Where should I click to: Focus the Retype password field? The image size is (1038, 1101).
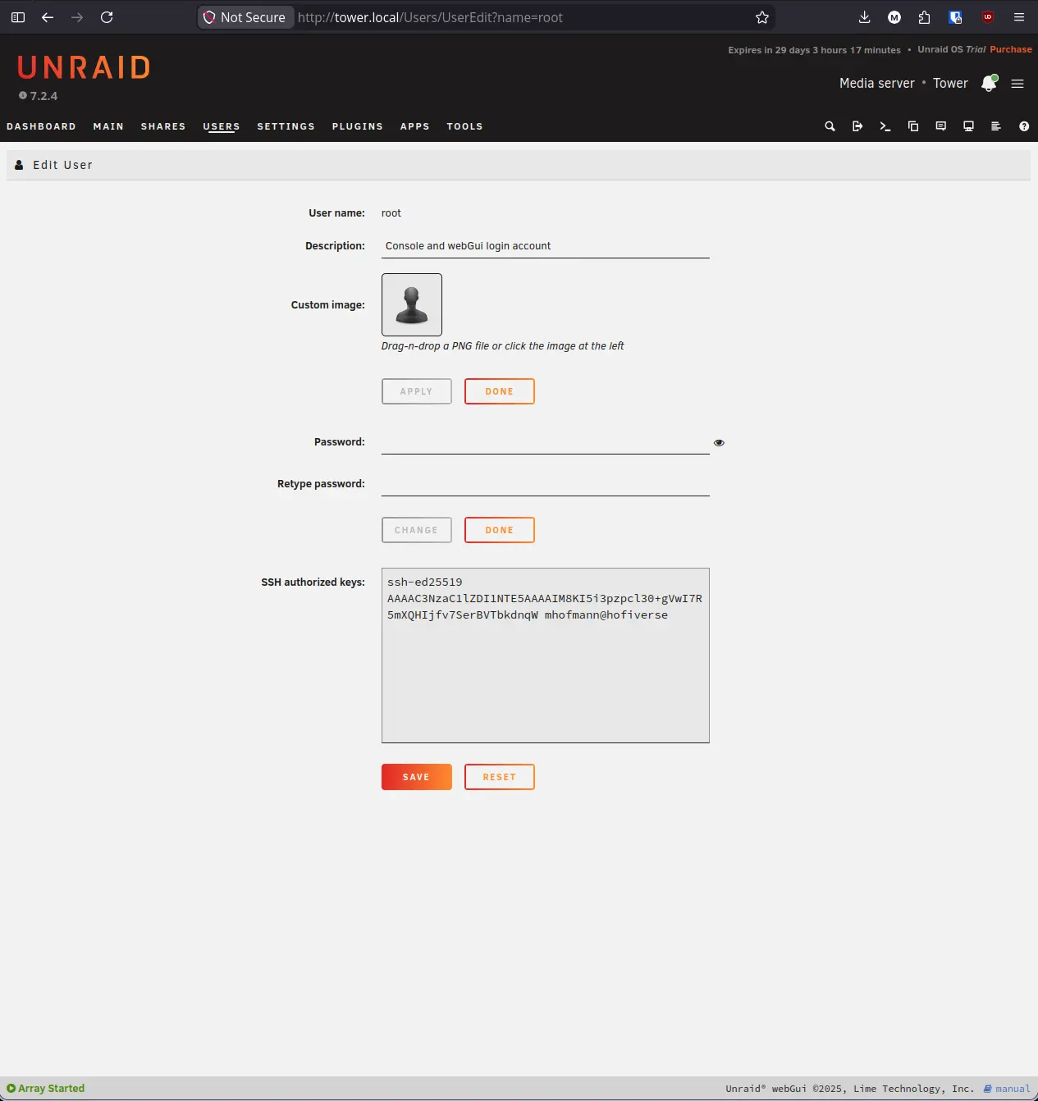(x=546, y=484)
